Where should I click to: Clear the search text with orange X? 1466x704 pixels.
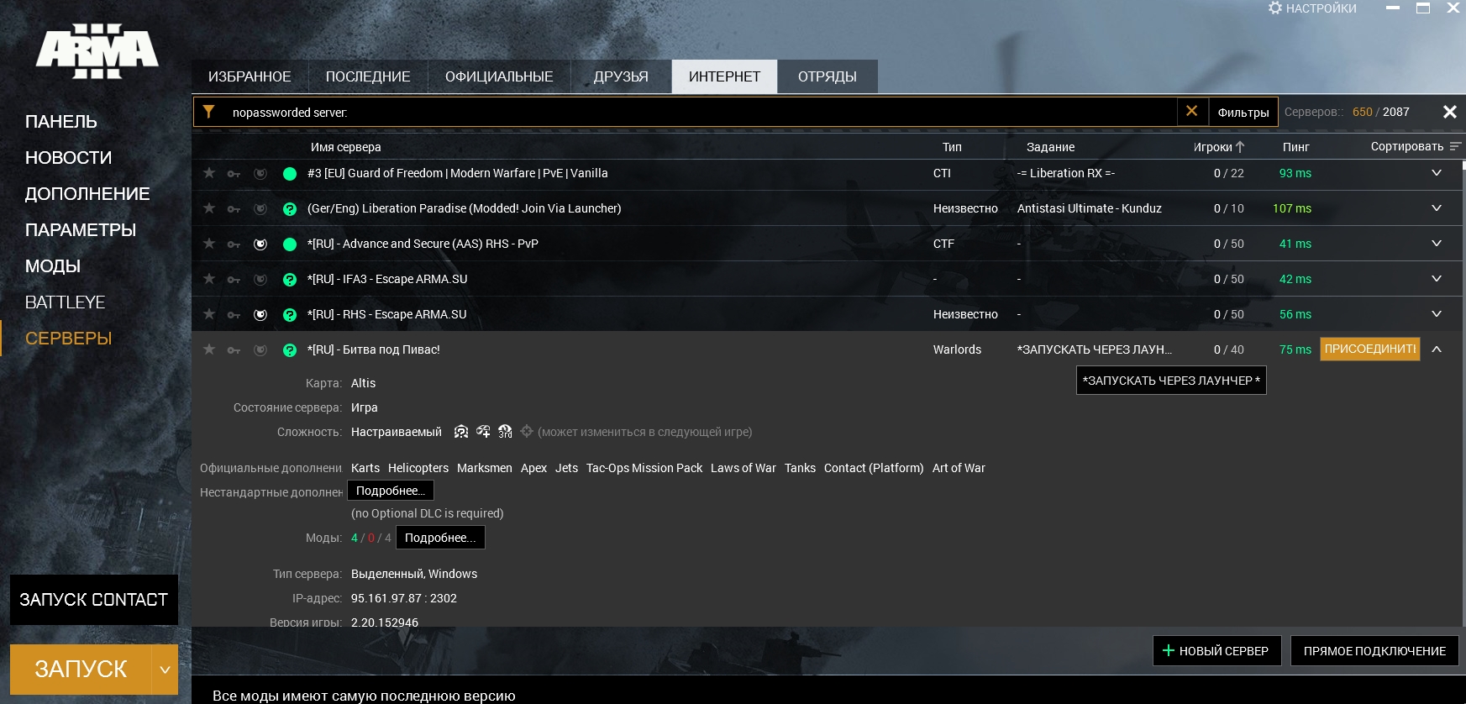(x=1191, y=111)
